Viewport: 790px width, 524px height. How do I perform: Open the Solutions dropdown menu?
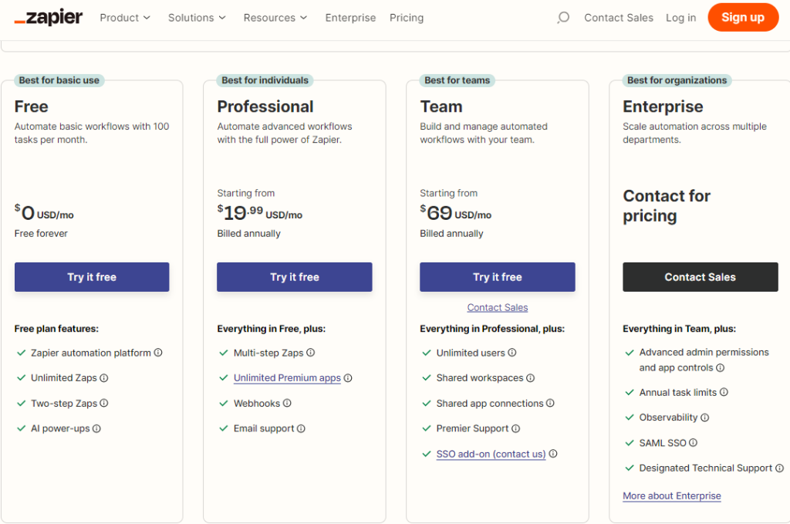pyautogui.click(x=197, y=18)
